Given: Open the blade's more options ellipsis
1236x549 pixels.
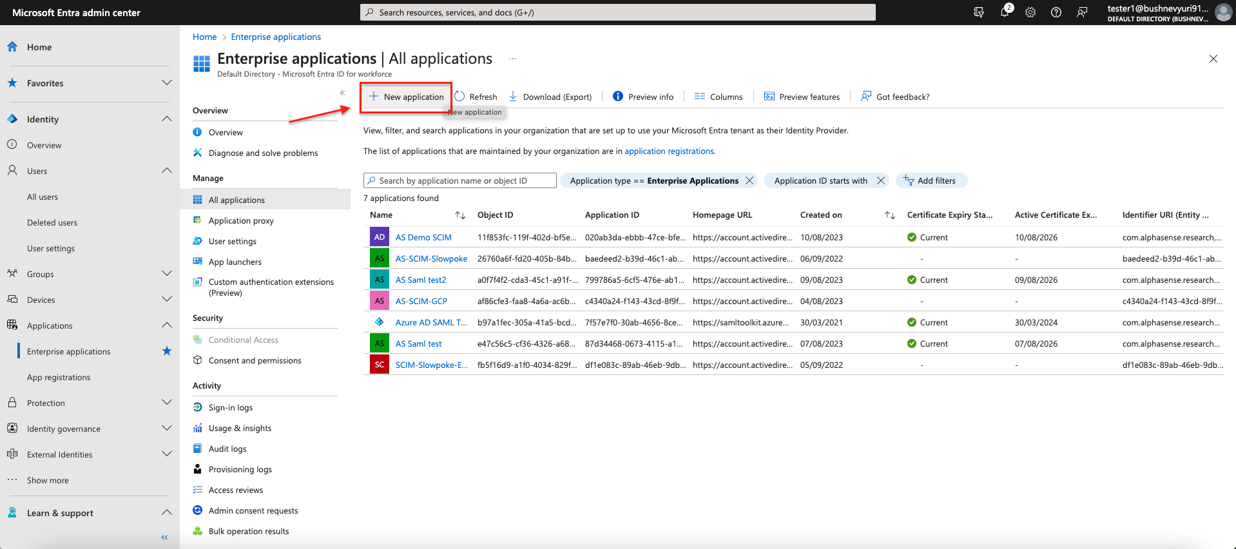Looking at the screenshot, I should 513,59.
